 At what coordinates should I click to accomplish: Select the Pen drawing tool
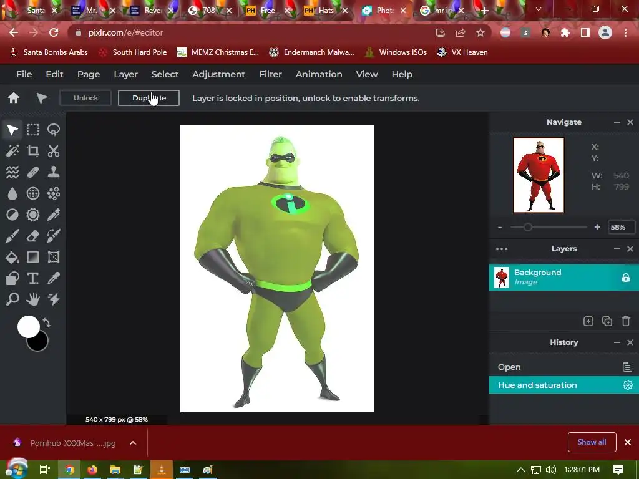point(54,215)
